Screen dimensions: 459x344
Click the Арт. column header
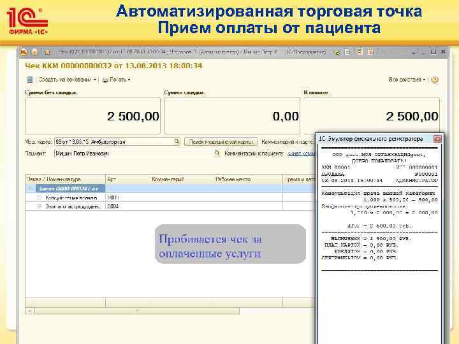(x=128, y=179)
